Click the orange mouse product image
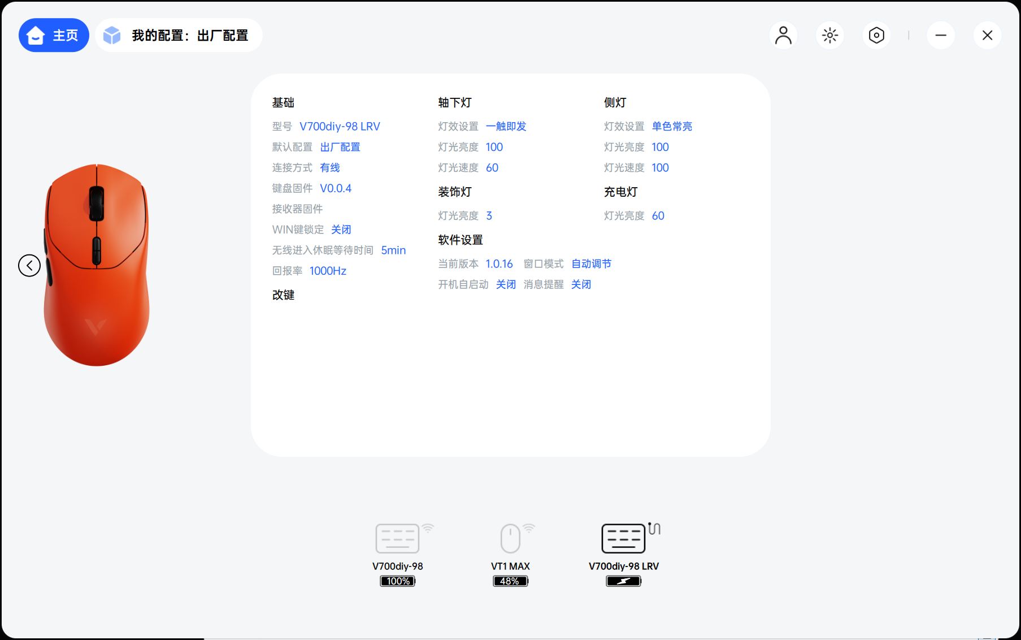 [x=97, y=265]
